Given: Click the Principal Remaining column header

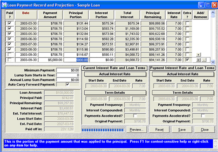Looking at the screenshot, I should [153, 15].
